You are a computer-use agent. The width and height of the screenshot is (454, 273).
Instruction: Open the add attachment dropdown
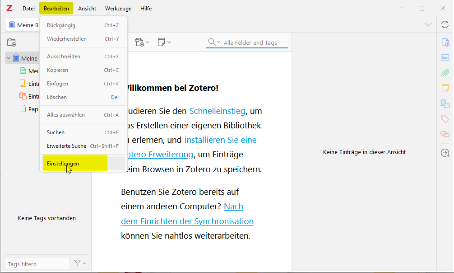[x=142, y=42]
